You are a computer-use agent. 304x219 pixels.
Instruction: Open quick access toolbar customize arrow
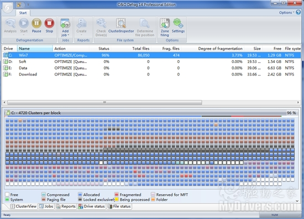point(28,4)
